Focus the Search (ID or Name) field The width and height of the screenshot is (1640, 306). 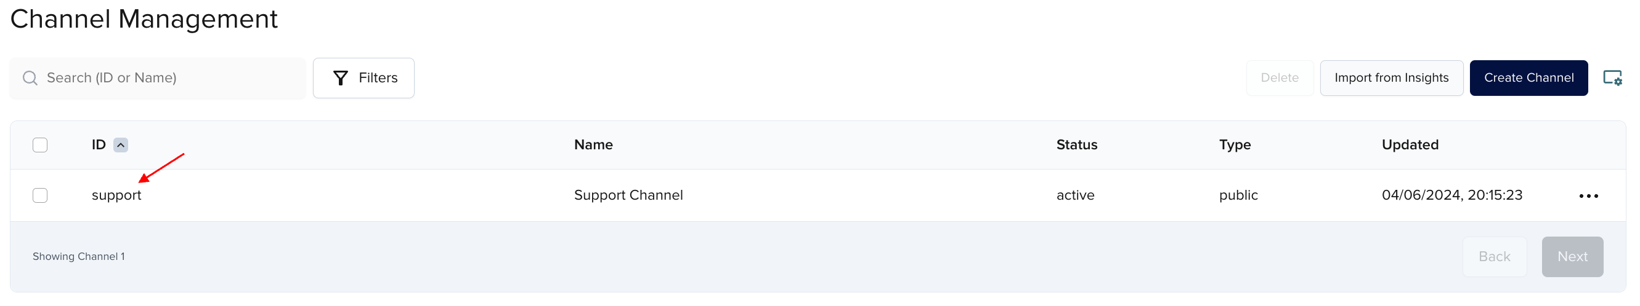pyautogui.click(x=166, y=78)
